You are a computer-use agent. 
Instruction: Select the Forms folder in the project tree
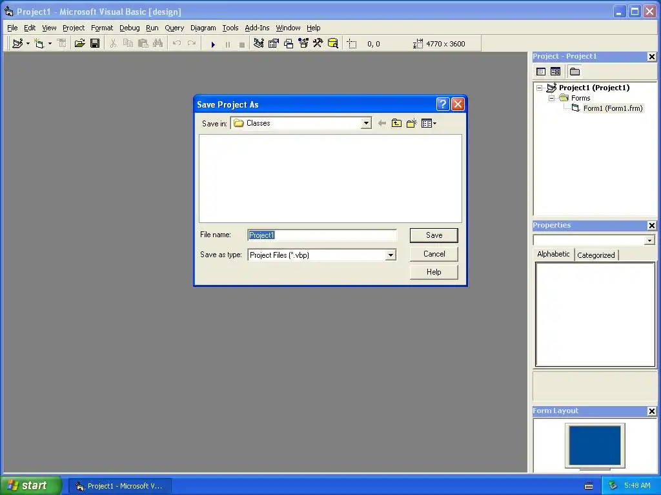pyautogui.click(x=580, y=98)
